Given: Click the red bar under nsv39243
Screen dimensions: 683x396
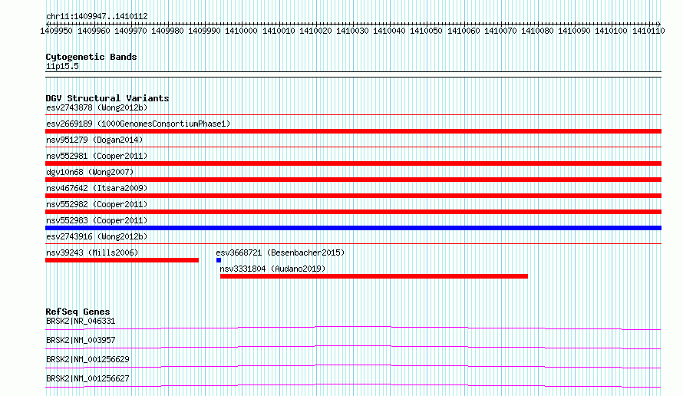Looking at the screenshot, I should 122,260.
